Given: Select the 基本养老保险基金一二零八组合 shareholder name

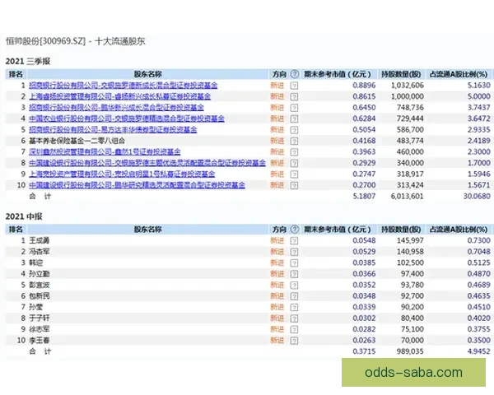Looking at the screenshot, I should click(x=77, y=141).
